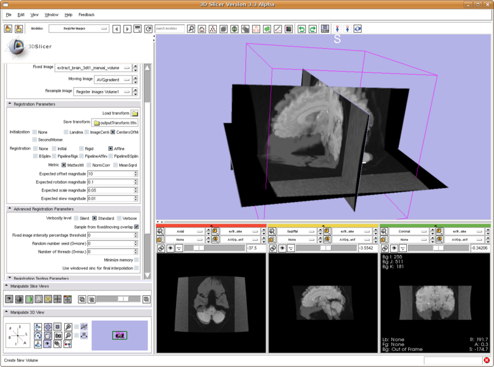
Task: Click the Undo icon in the main toolbar
Action: tap(302, 28)
